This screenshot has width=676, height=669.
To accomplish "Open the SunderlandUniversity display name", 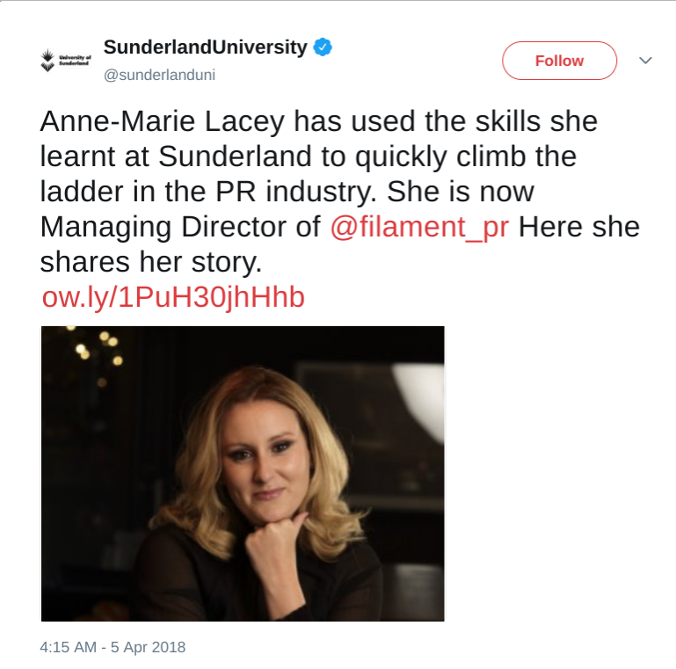I will tap(205, 47).
